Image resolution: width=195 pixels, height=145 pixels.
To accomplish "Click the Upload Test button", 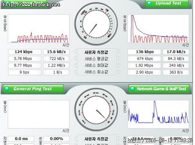I will coord(167,3).
